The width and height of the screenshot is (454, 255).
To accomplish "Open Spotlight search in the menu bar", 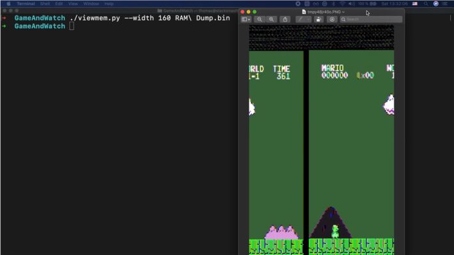I will pyautogui.click(x=426, y=4).
